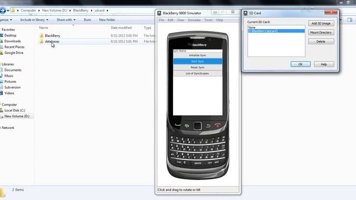The height and width of the screenshot is (200, 356).
Task: Click Help in SD Card dialog
Action: click(324, 64)
